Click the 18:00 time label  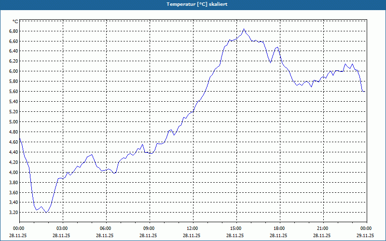point(279,228)
